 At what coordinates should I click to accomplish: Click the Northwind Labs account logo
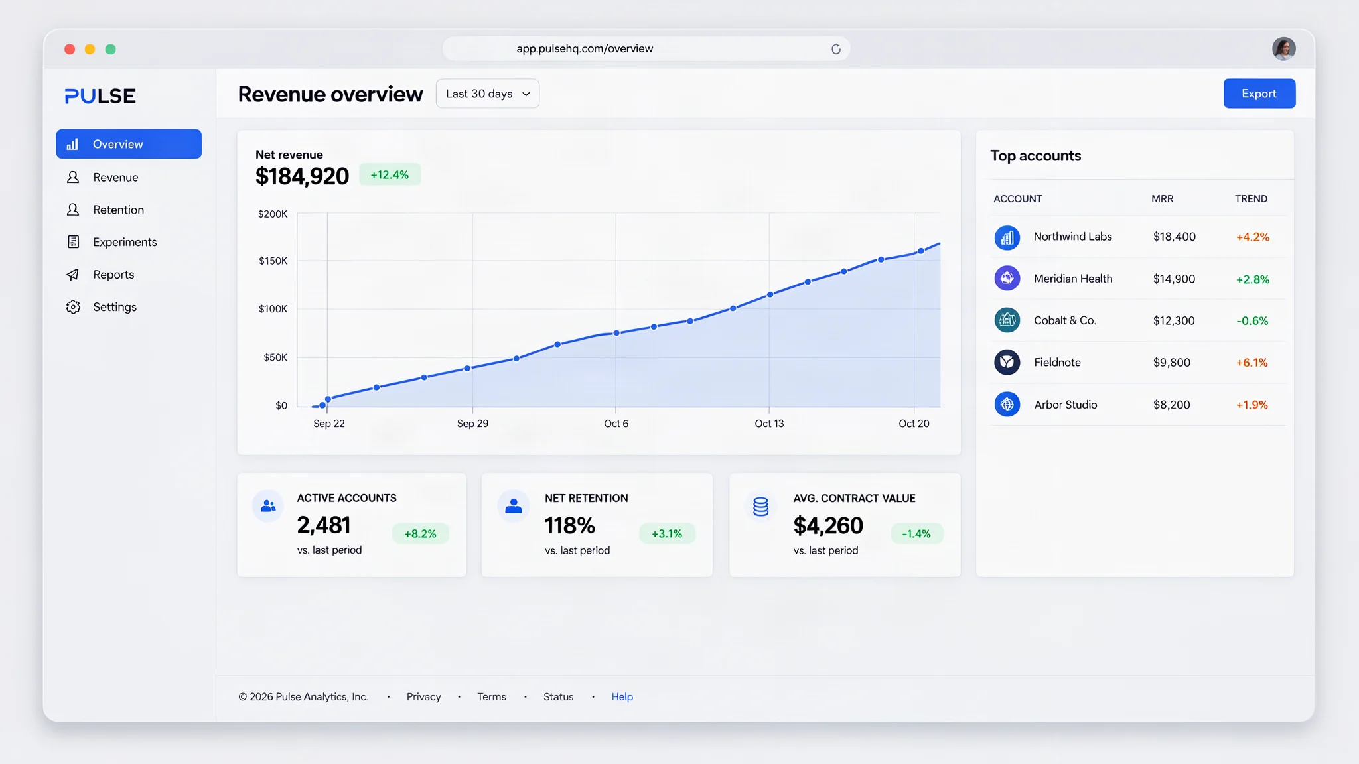click(1007, 237)
